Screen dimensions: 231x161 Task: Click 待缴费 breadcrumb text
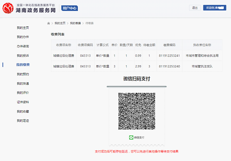point(90,23)
